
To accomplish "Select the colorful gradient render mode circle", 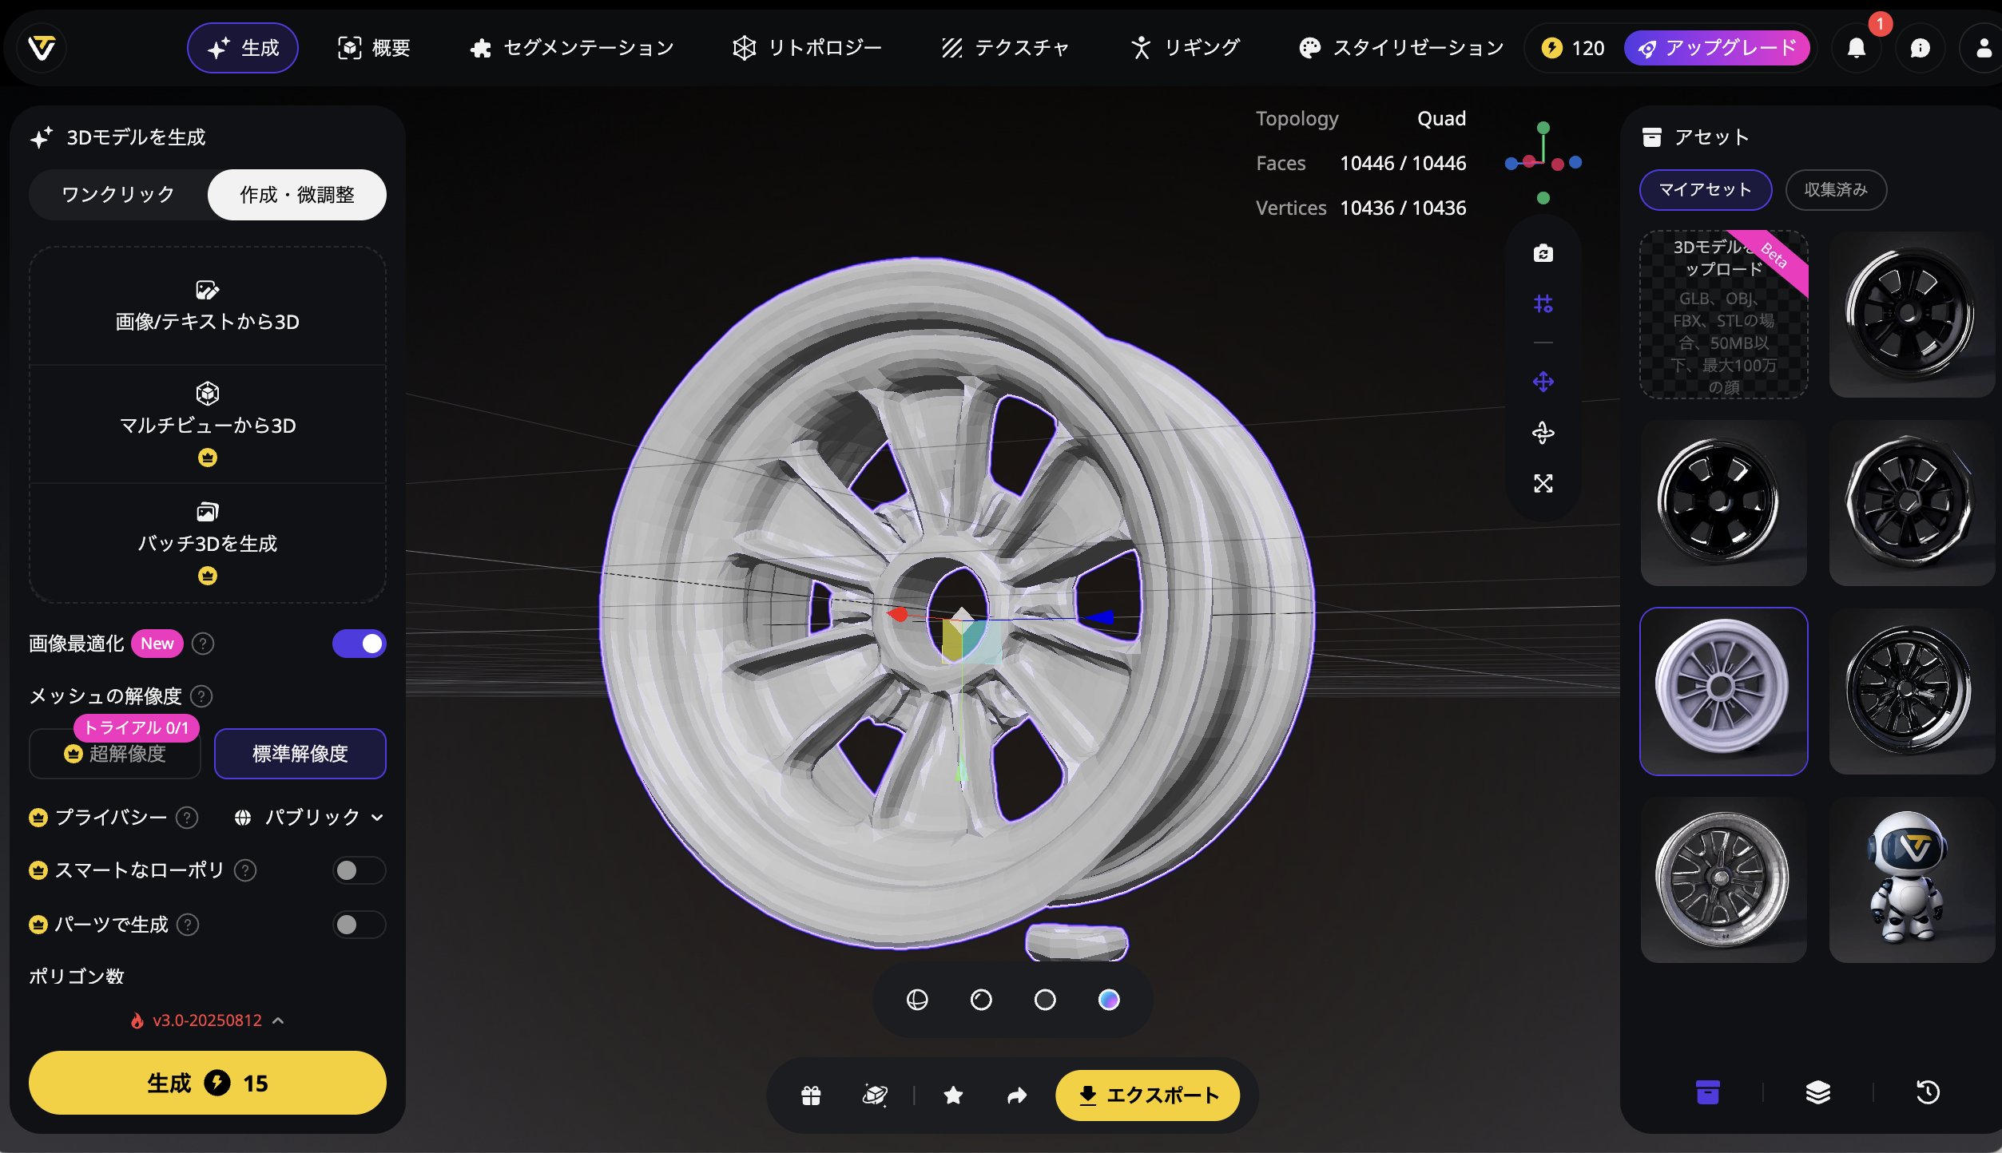I will point(1109,999).
